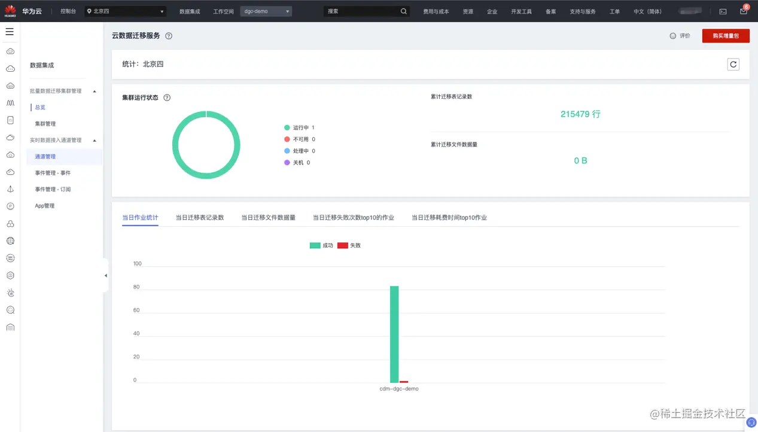Click the lightbulb icon in left rail
The image size is (758, 432).
tap(10, 293)
